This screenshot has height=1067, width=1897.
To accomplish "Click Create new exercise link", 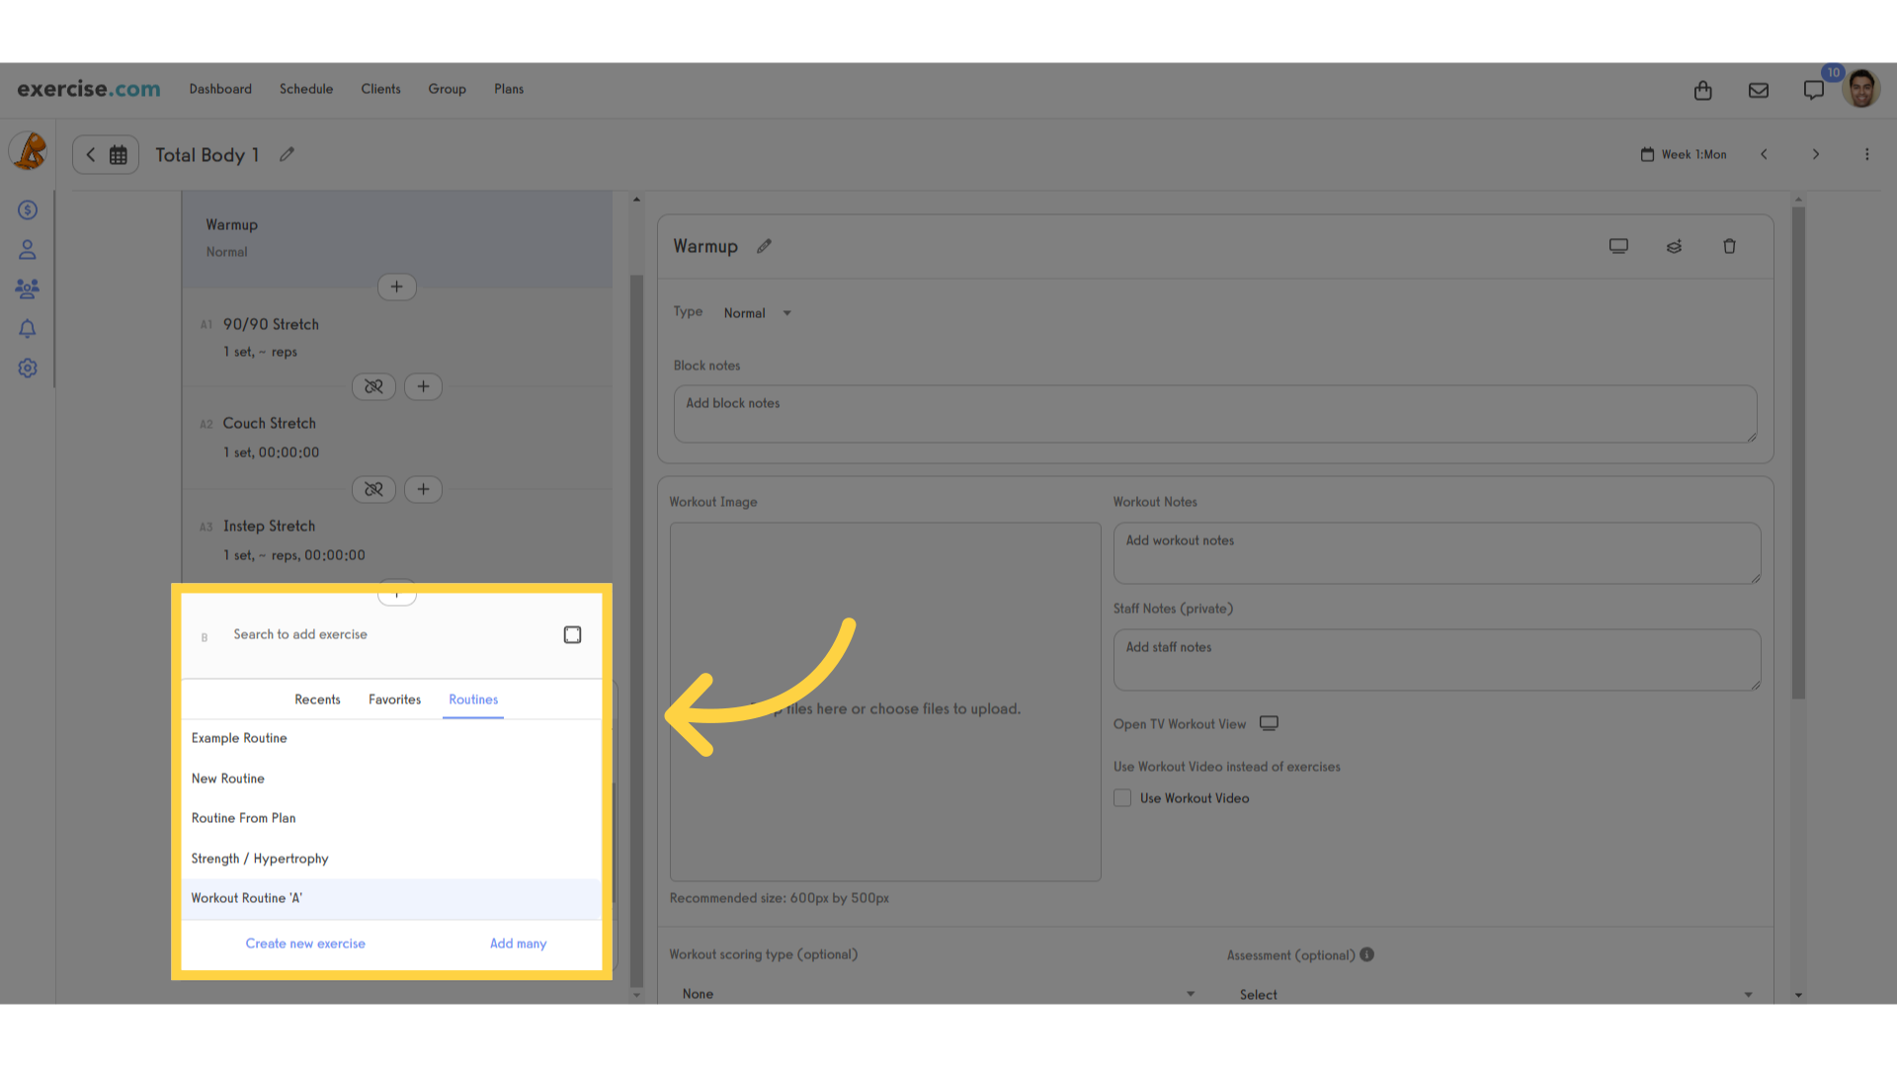I will pyautogui.click(x=305, y=942).
